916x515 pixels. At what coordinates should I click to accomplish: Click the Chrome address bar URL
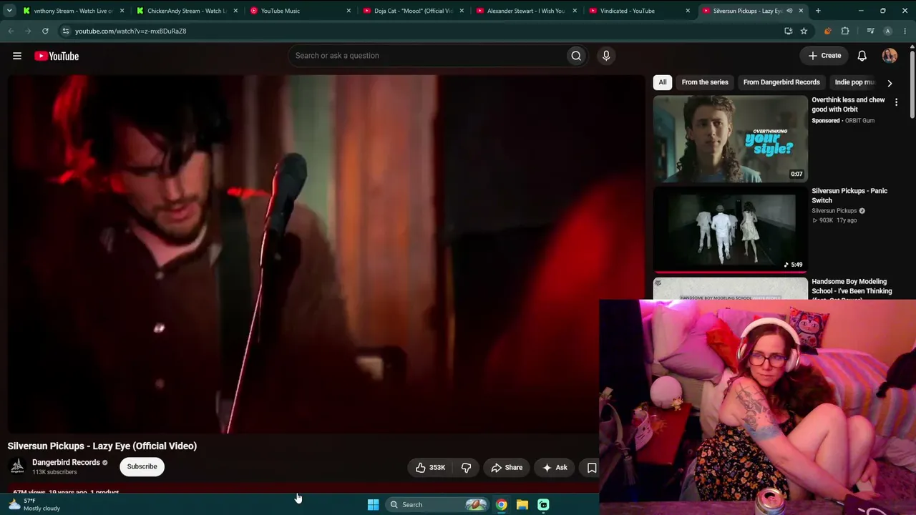(130, 31)
